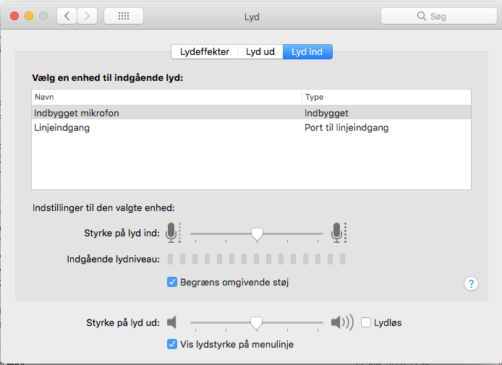Image resolution: width=502 pixels, height=365 pixels.
Task: Go back with the left arrow button
Action: pos(67,16)
